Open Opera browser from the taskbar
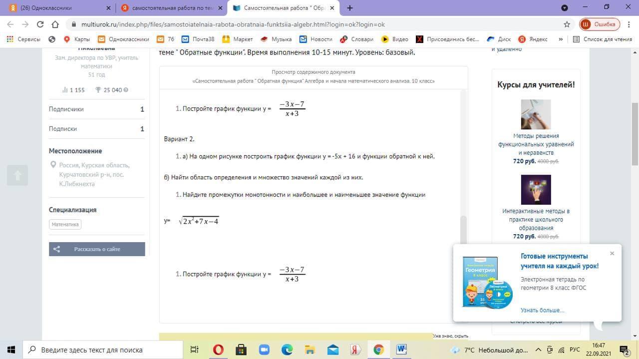 (x=218, y=350)
